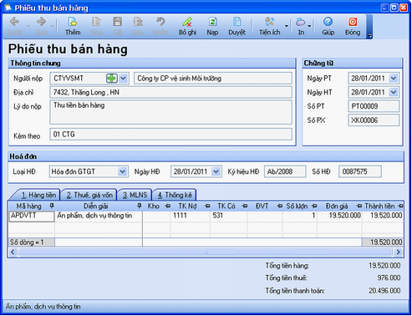The height and width of the screenshot is (316, 412).
Task: Click the Ký hiệu HĐ field
Action: 285,171
